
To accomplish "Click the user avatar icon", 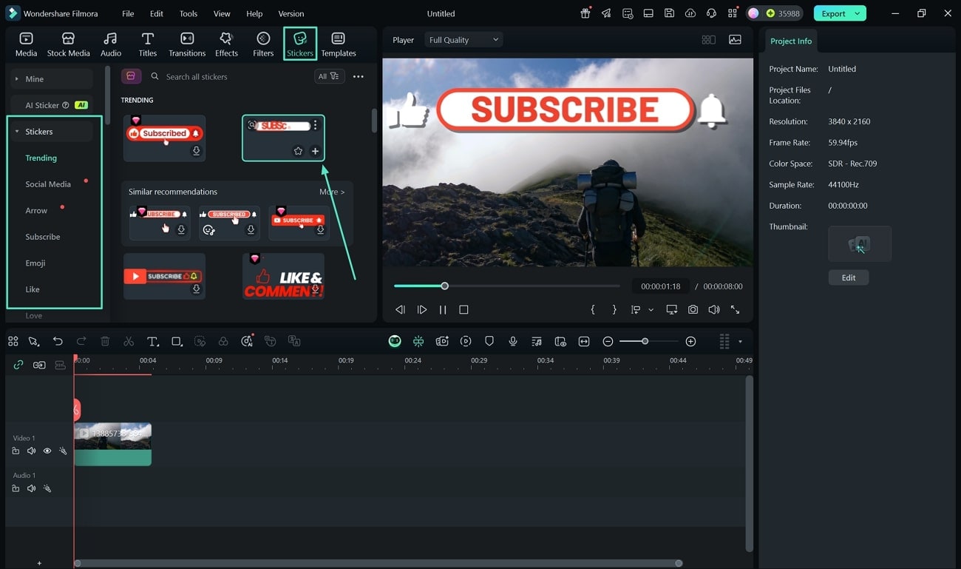I will click(753, 13).
